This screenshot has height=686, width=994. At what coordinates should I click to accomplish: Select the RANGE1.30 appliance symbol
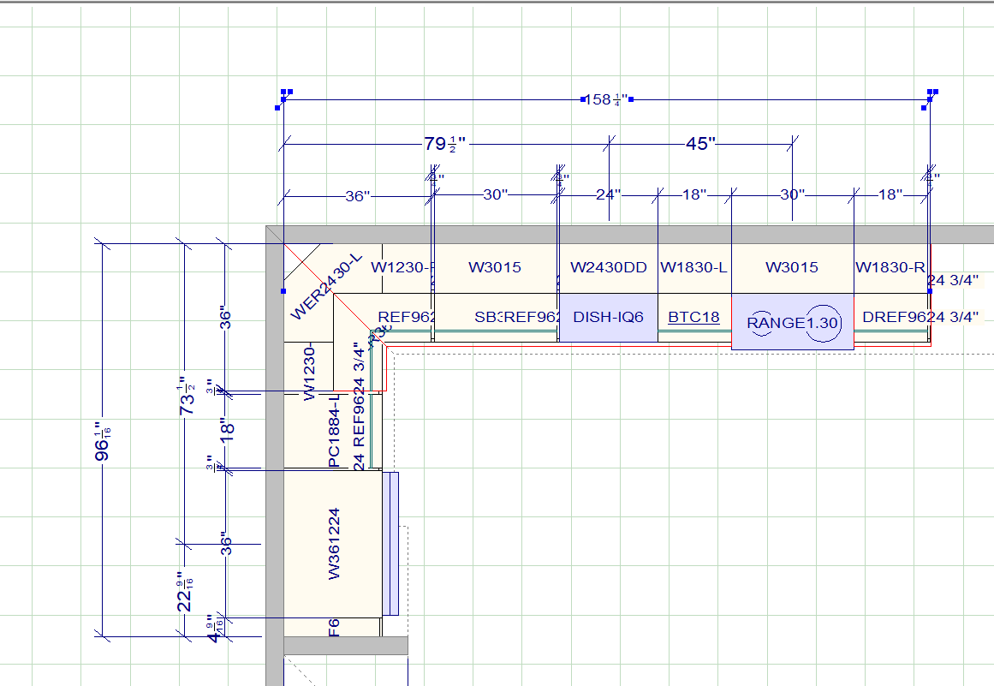tap(792, 324)
